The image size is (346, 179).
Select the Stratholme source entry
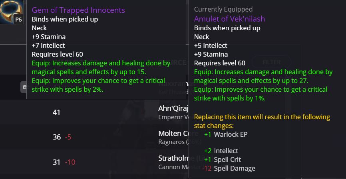(173, 158)
